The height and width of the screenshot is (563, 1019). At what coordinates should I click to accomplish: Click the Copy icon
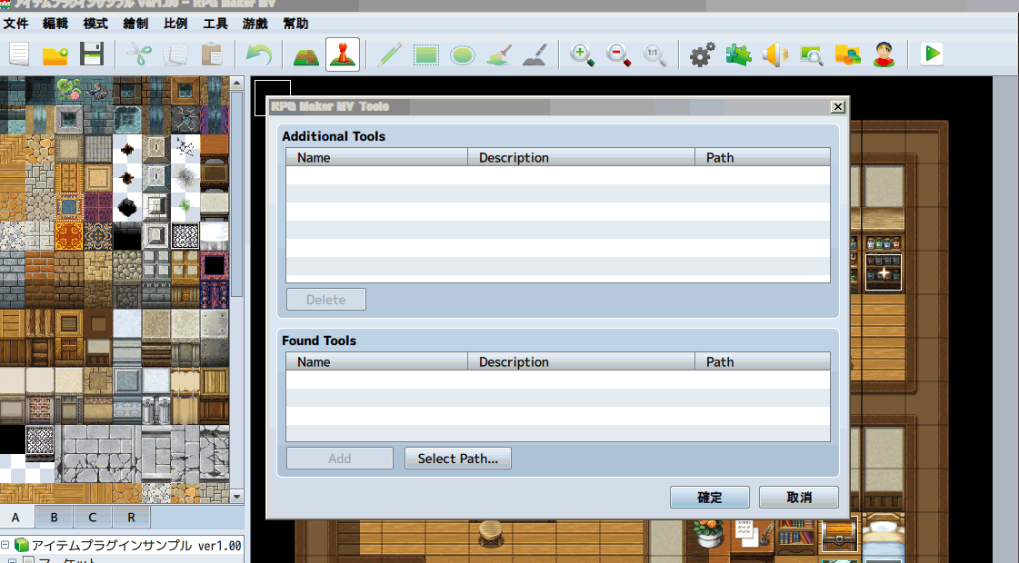click(175, 54)
